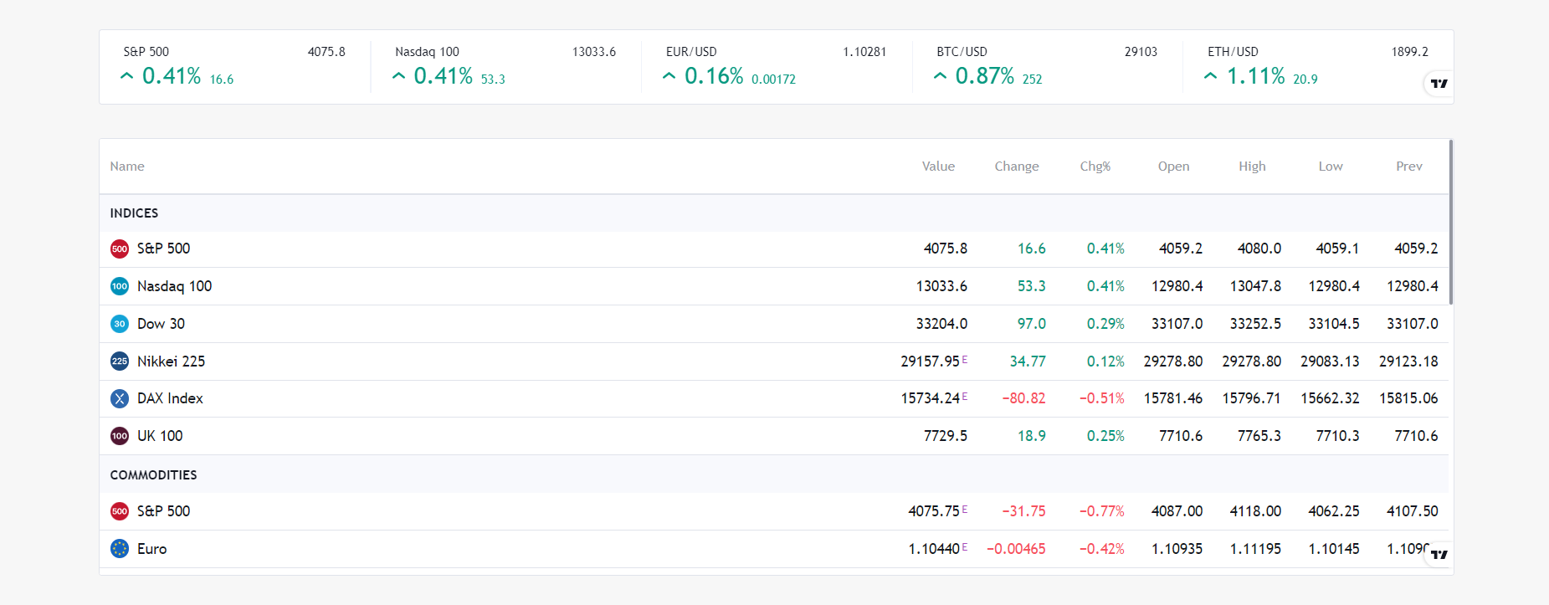The image size is (1549, 605).
Task: Sort by the Open column header
Action: (1173, 167)
